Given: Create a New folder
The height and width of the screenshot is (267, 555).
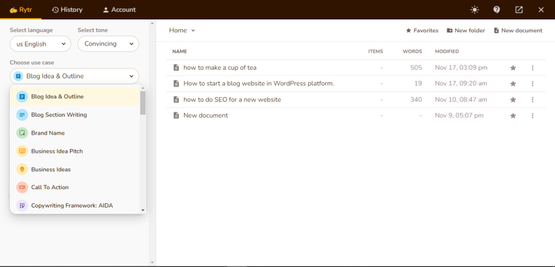Looking at the screenshot, I should [x=466, y=31].
